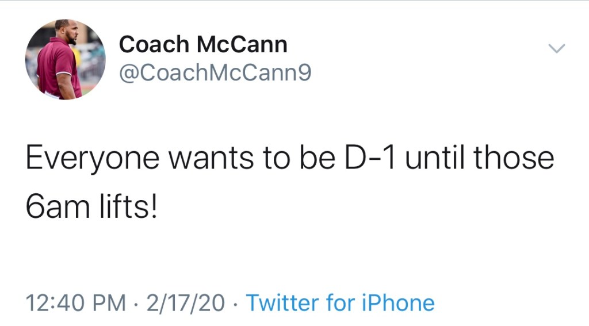Click the Coach McCann display name

202,44
